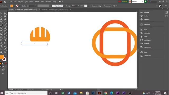Pick the Eyedropper tool

1,43
